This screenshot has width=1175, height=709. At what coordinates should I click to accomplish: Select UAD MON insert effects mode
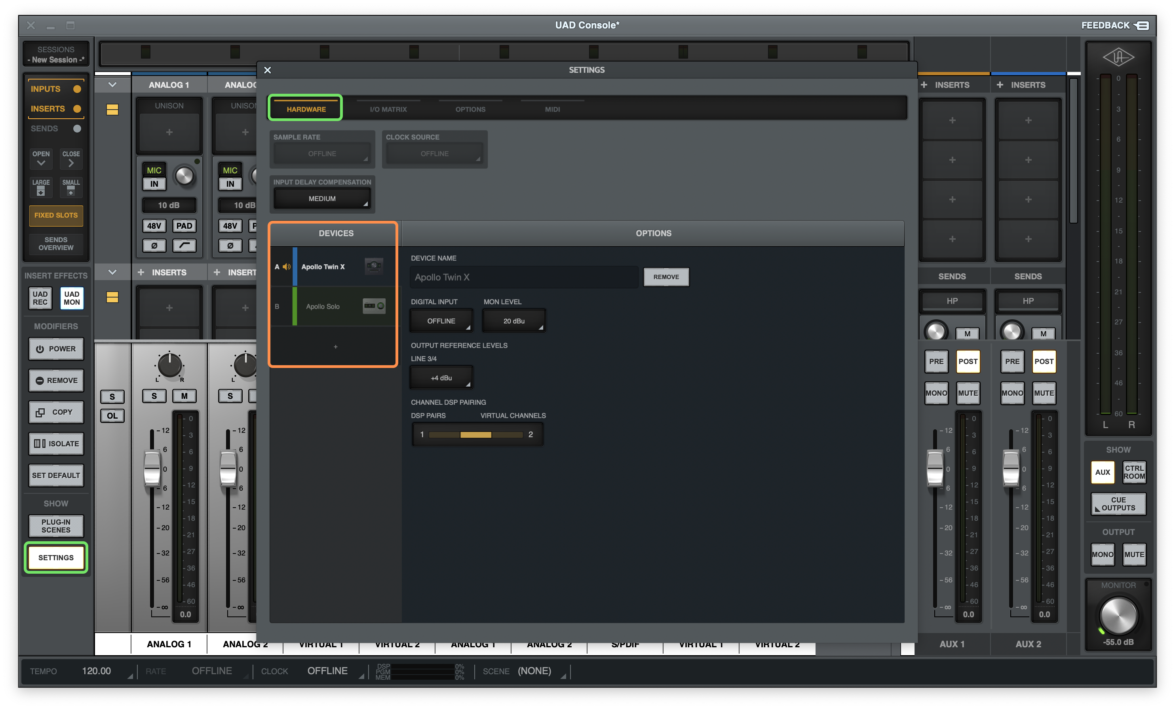72,298
